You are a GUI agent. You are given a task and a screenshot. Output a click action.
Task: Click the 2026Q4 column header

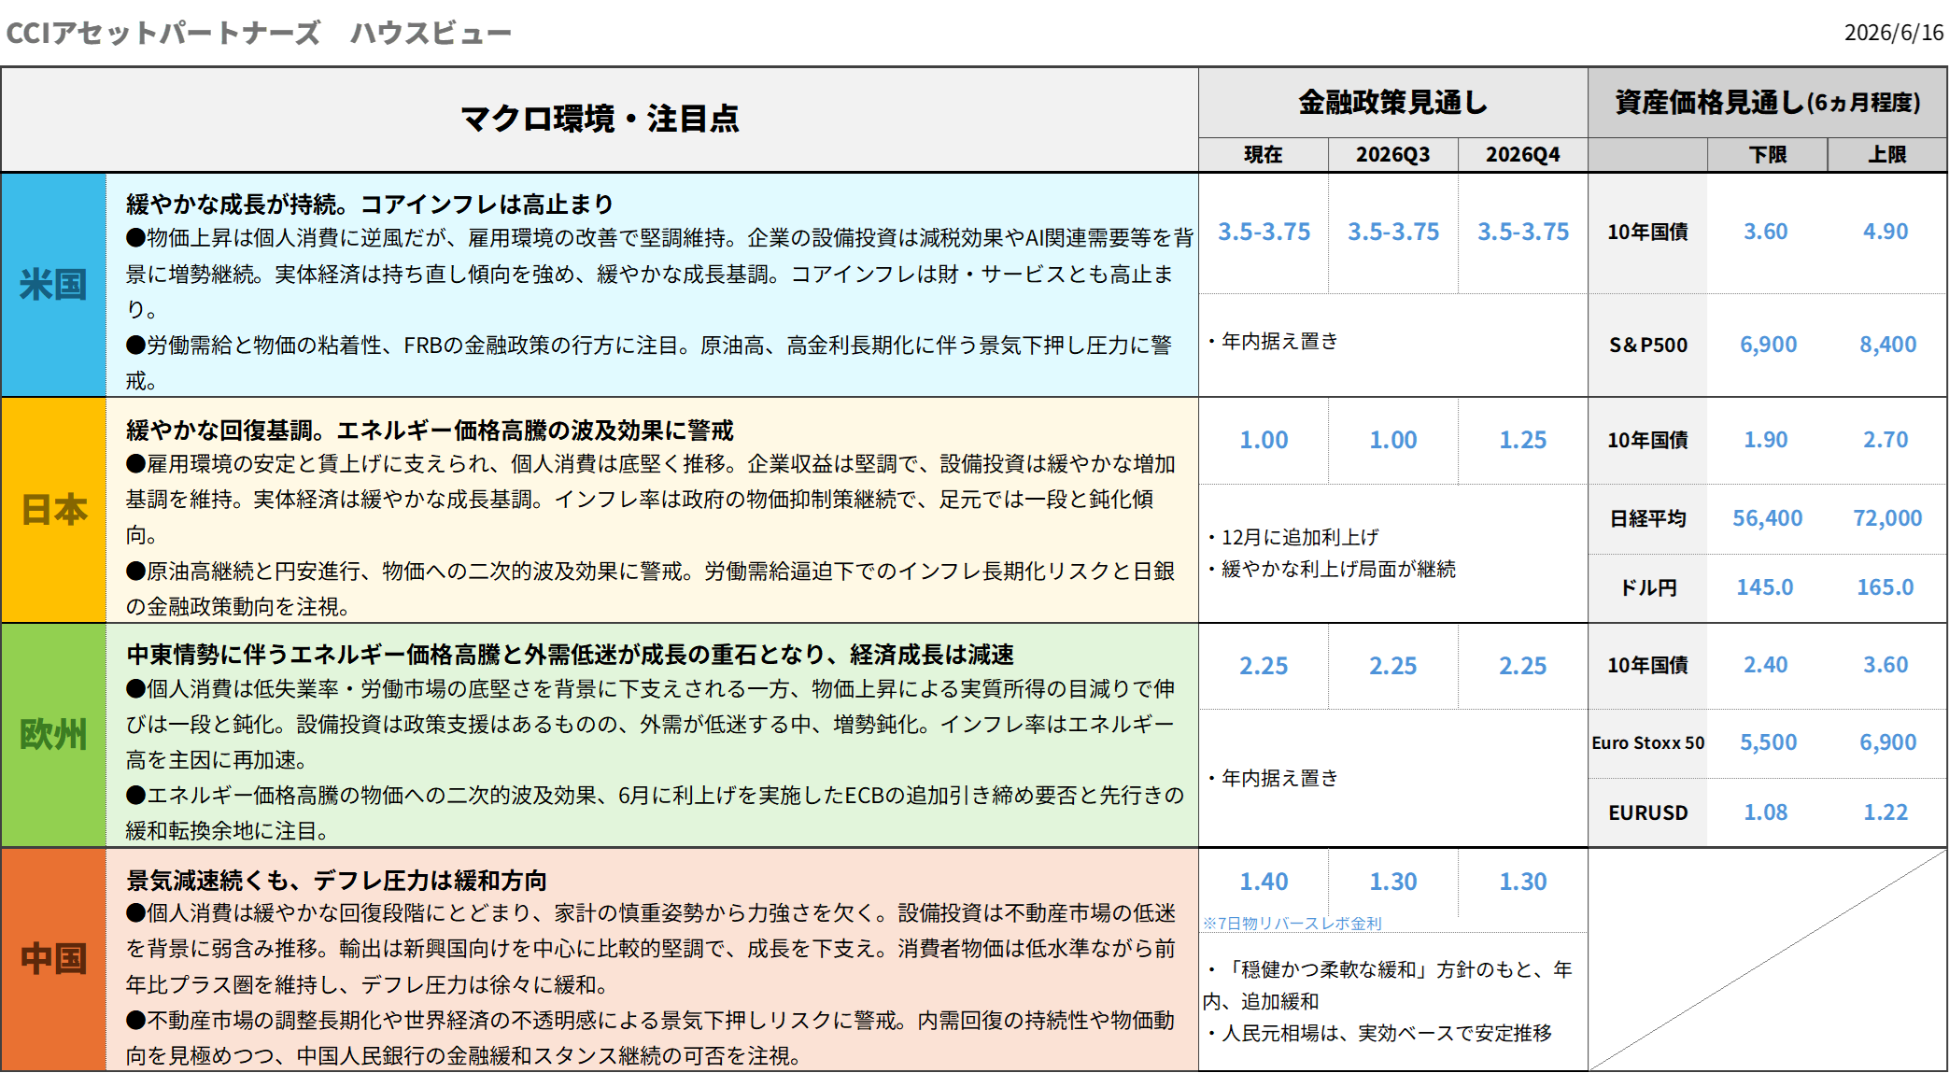click(1522, 155)
